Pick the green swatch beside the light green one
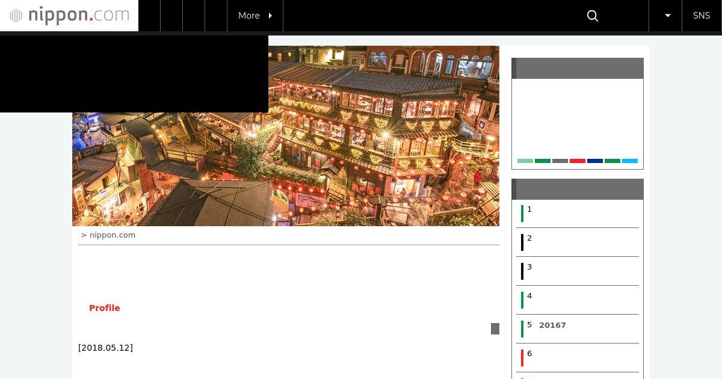722x379 pixels. click(543, 161)
